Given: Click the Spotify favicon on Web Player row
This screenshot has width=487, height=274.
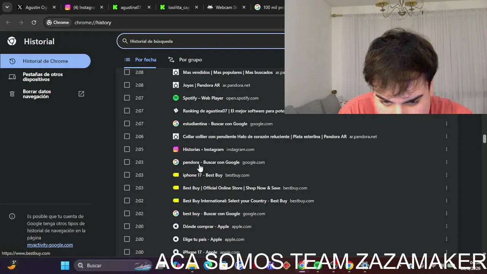Looking at the screenshot, I should pyautogui.click(x=176, y=98).
